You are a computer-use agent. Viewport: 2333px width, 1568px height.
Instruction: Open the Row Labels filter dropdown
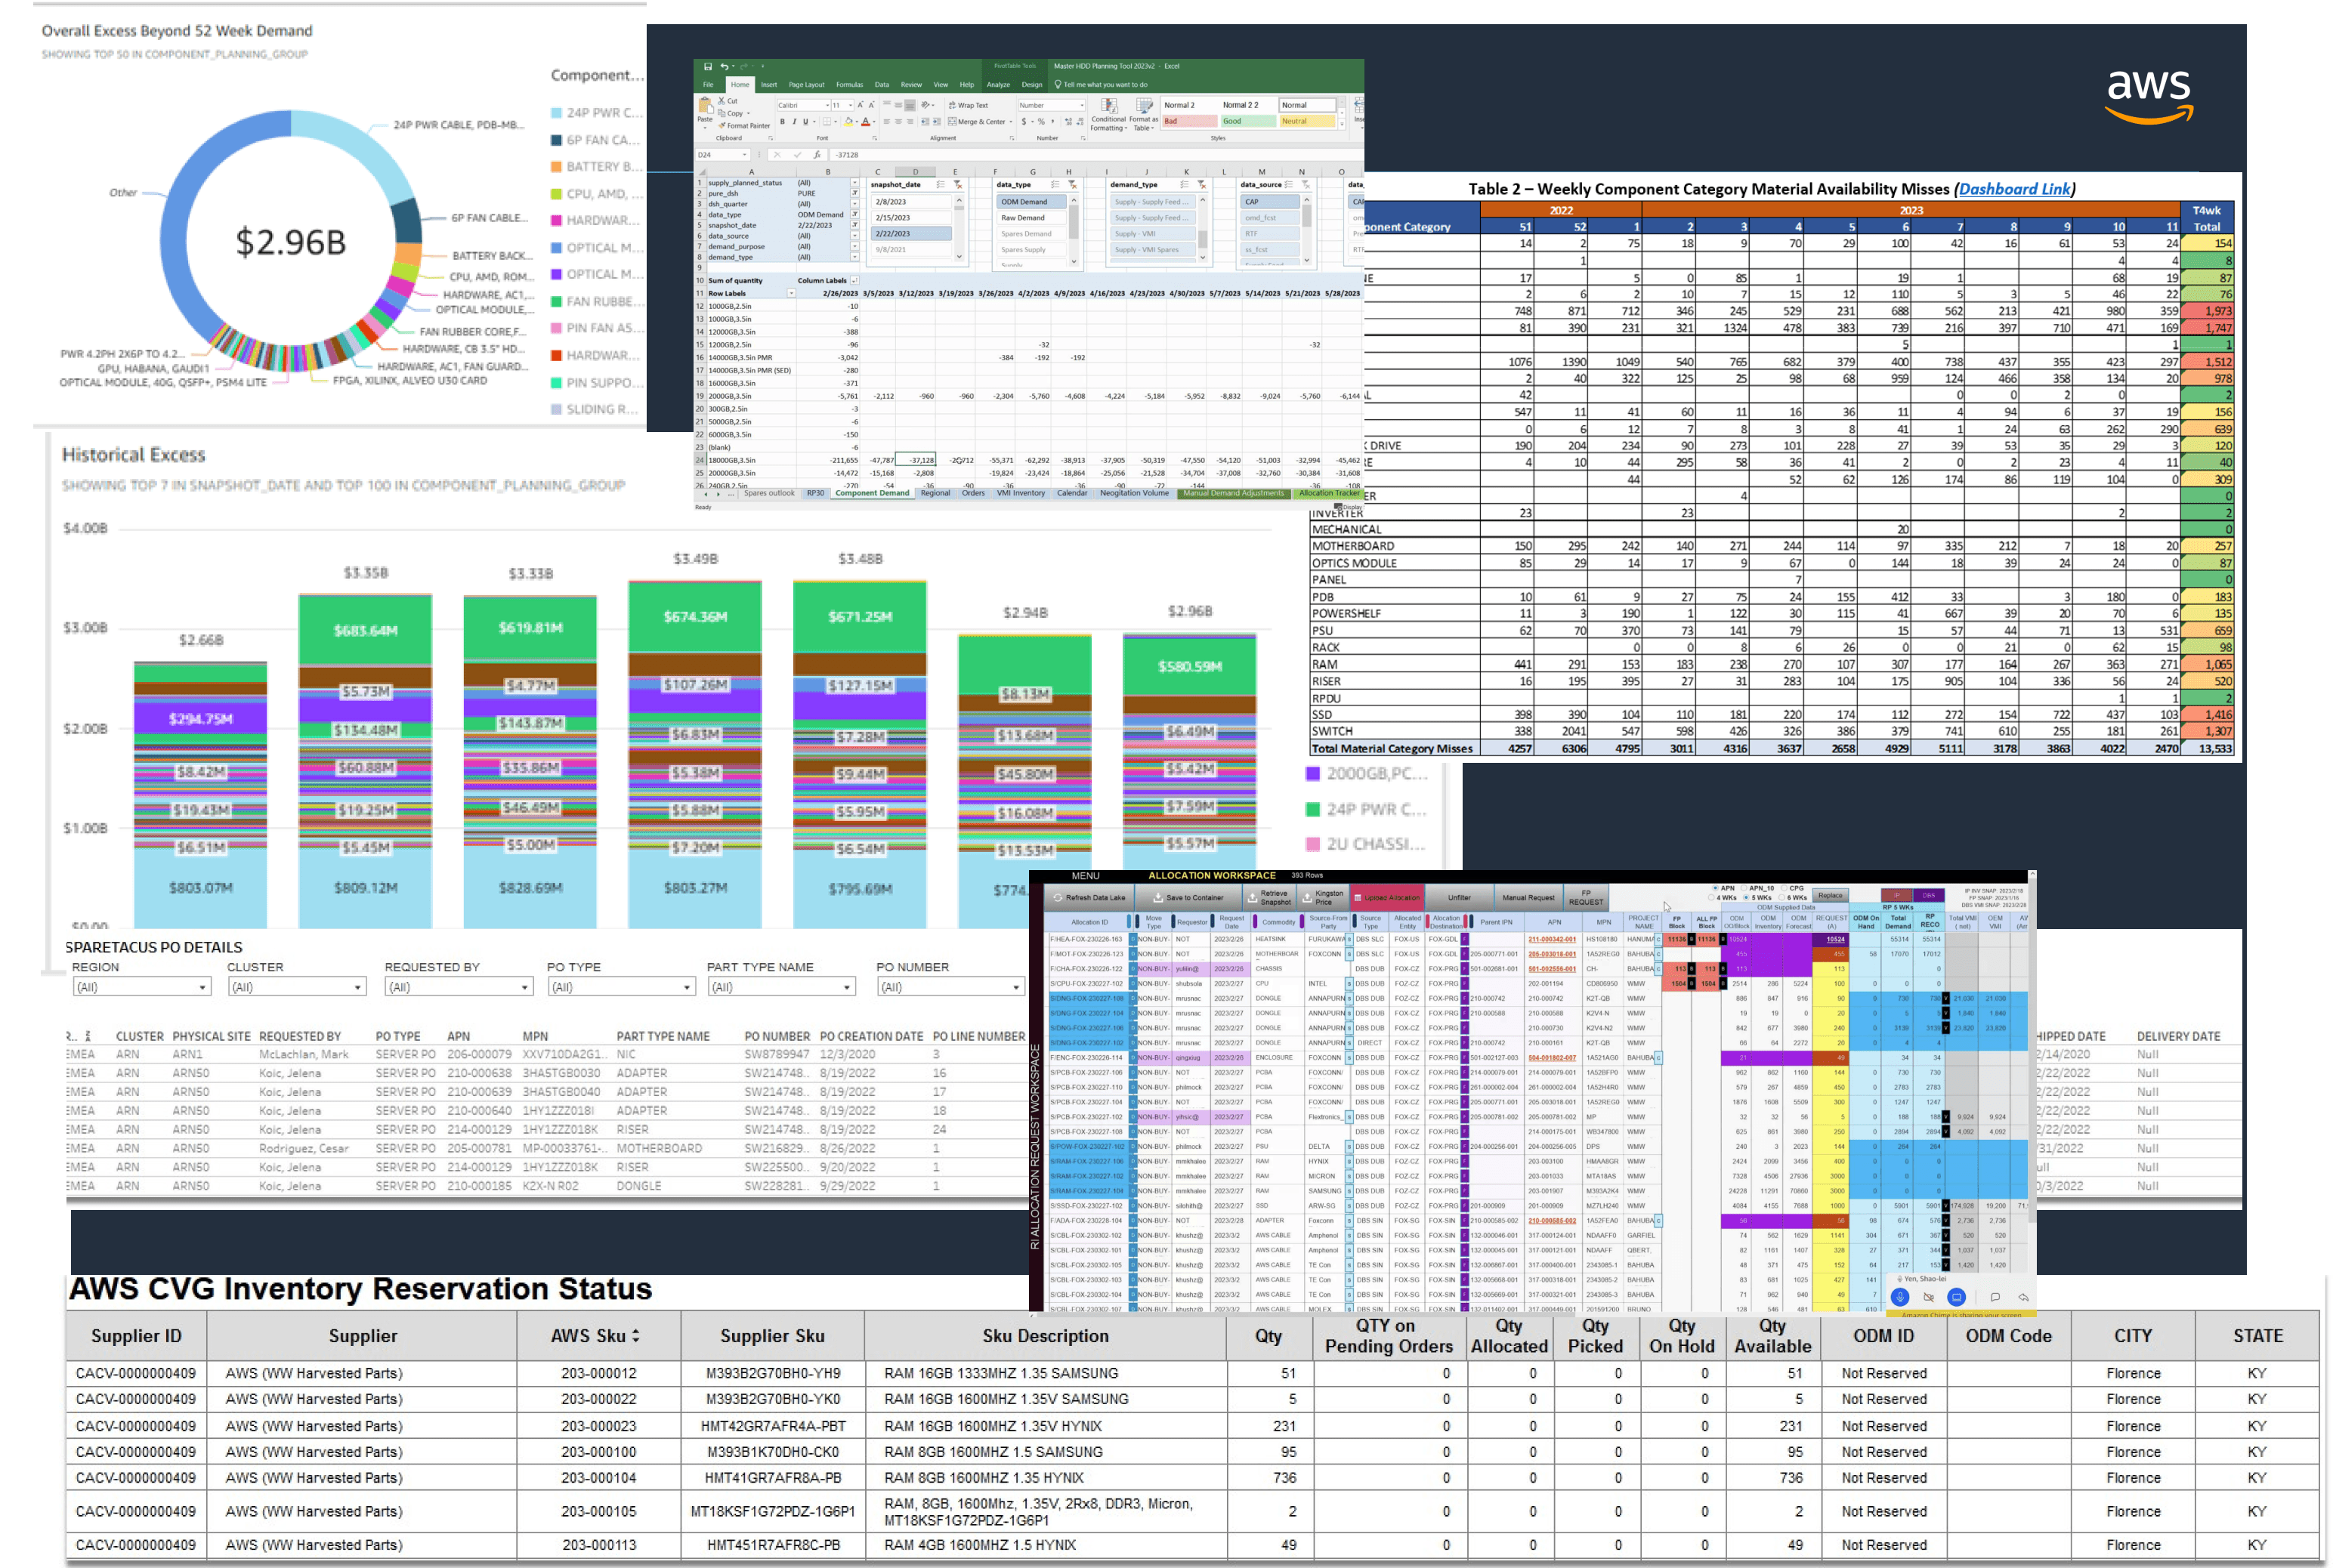[x=792, y=294]
